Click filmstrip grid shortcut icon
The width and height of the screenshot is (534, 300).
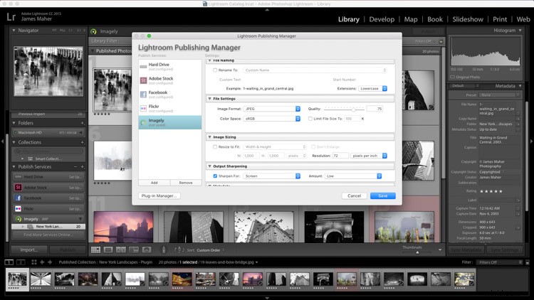pos(34,262)
